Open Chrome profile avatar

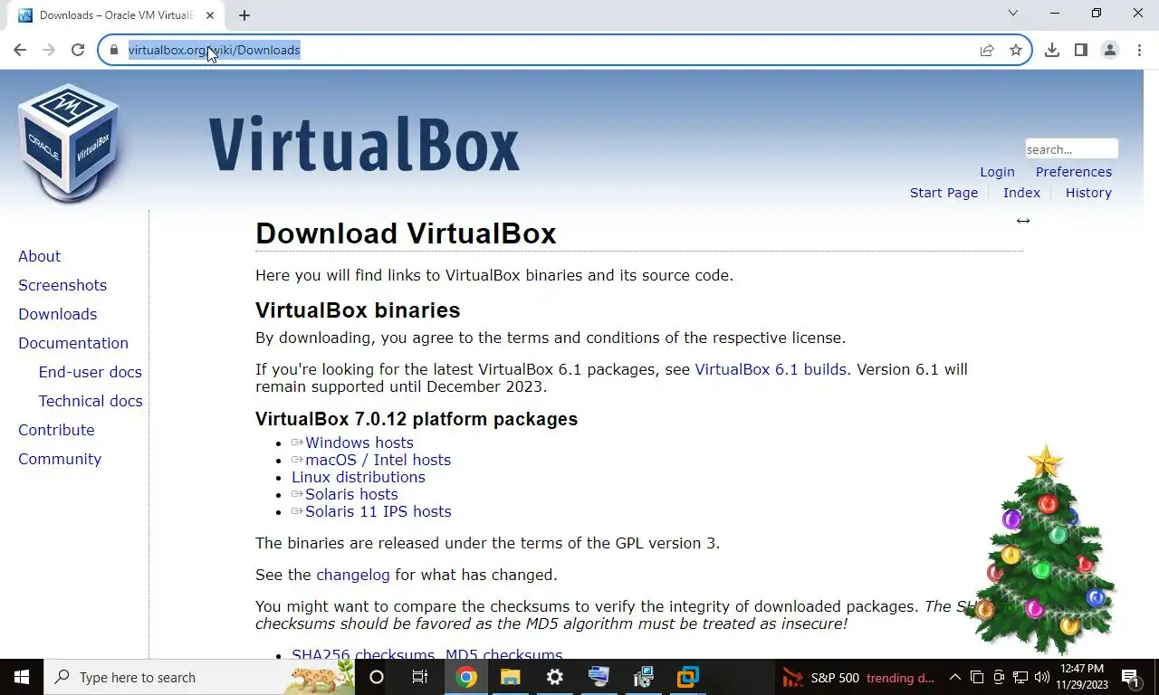pyautogui.click(x=1110, y=50)
